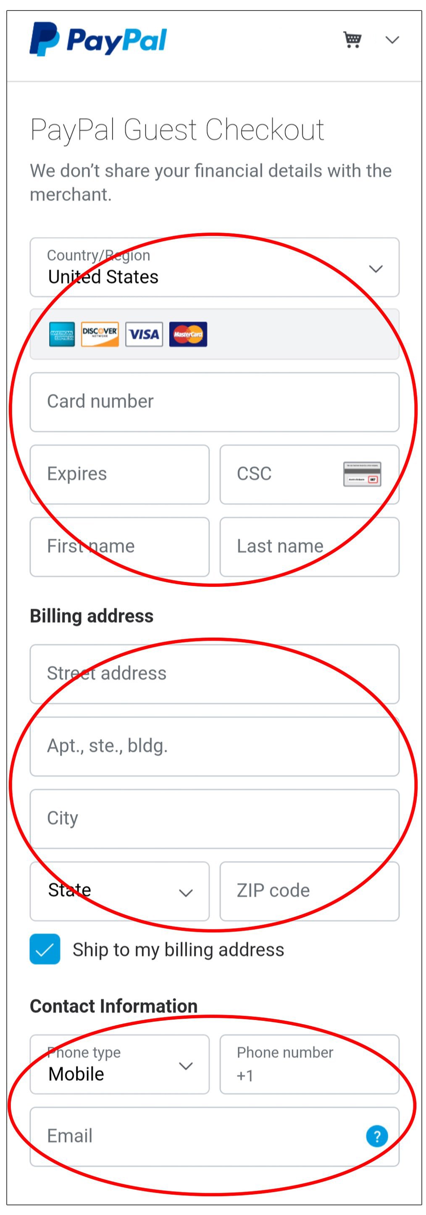The image size is (426, 1215).
Task: Click the CSC card hint icon
Action: pyautogui.click(x=362, y=474)
